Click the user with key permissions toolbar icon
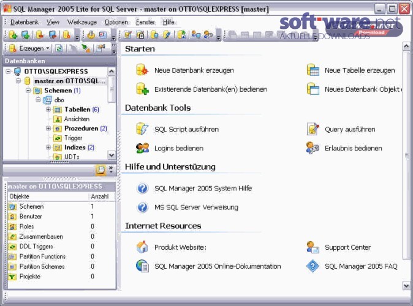 pyautogui.click(x=208, y=35)
